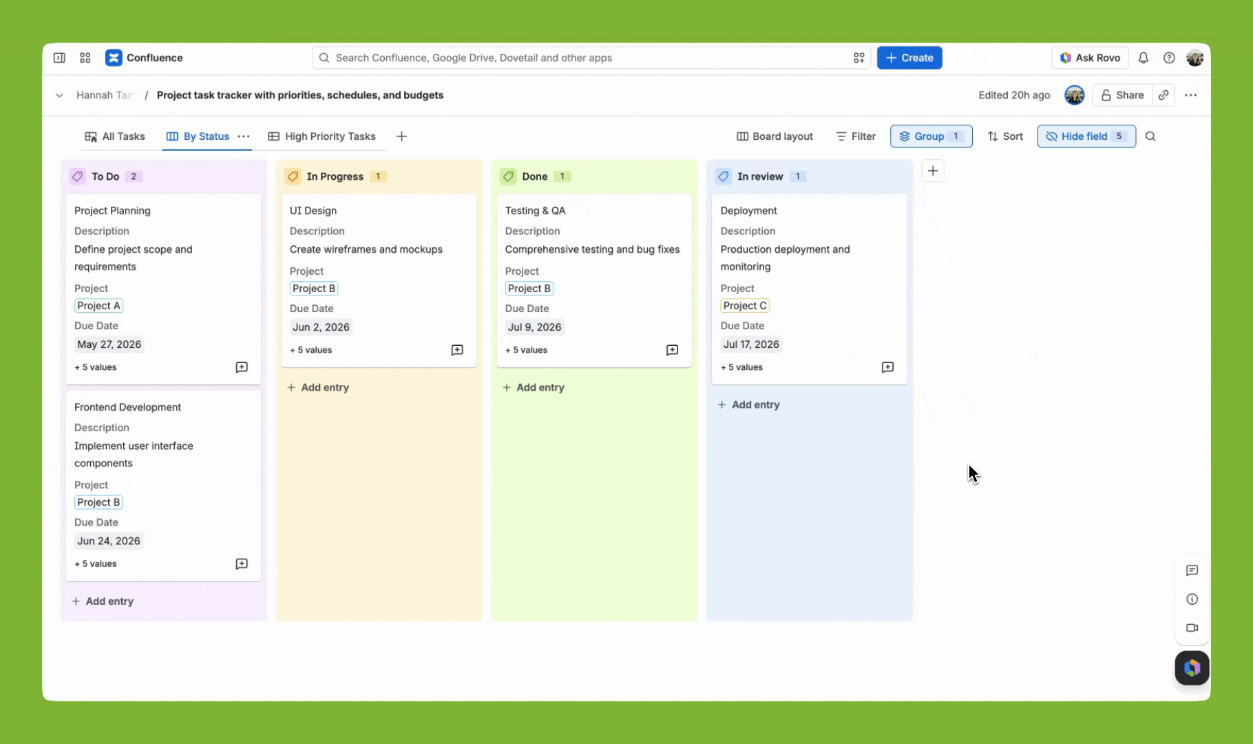Add a new board column
1253x744 pixels.
click(933, 171)
